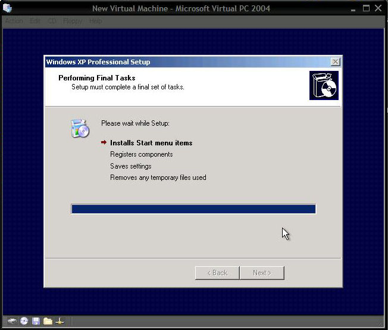Click 'Performing Final Tasks' heading

[x=97, y=78]
